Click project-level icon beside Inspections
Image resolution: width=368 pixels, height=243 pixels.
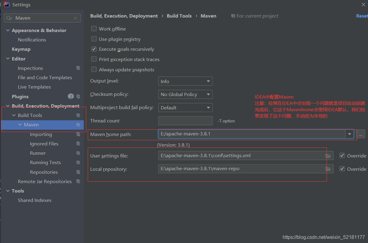[x=78, y=68]
